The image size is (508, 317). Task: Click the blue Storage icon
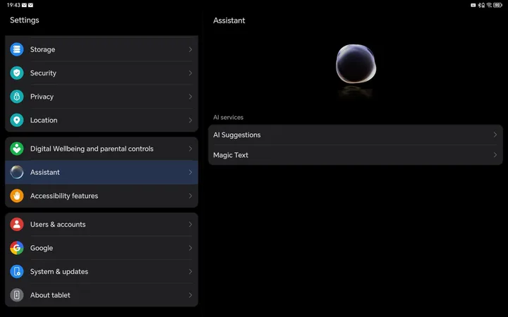17,50
